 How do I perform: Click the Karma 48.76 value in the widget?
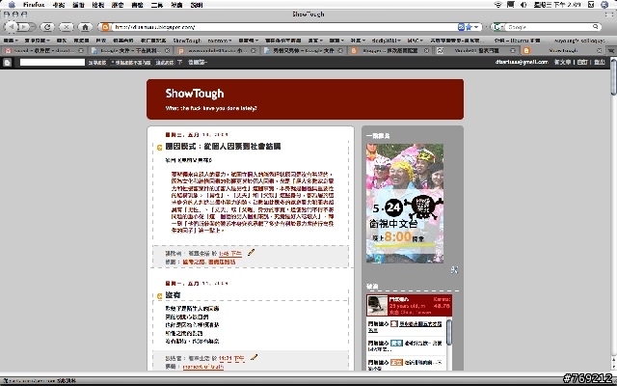442,305
